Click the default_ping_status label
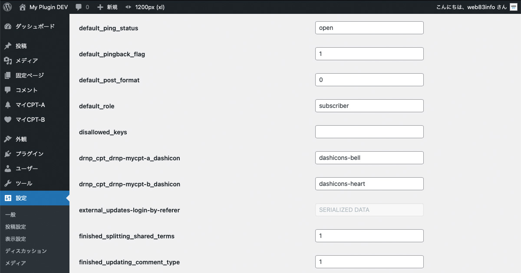This screenshot has height=273, width=521. (x=109, y=28)
